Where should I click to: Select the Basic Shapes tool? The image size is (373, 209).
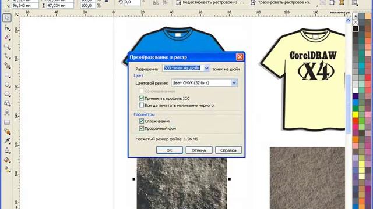(7, 103)
